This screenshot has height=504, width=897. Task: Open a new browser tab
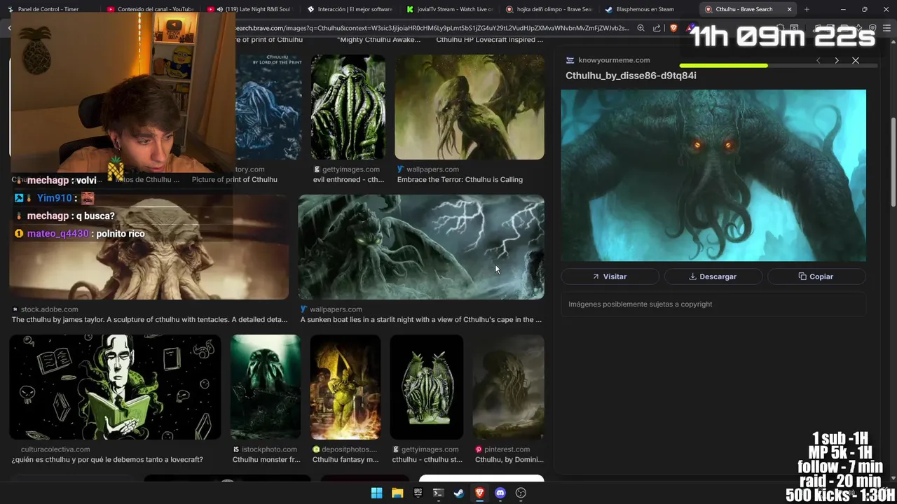tap(807, 9)
